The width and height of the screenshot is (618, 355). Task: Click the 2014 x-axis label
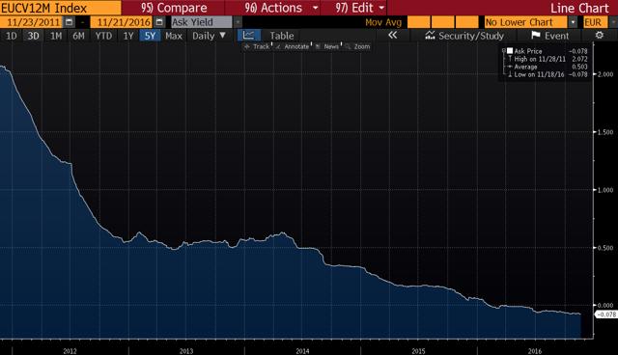[x=302, y=351]
